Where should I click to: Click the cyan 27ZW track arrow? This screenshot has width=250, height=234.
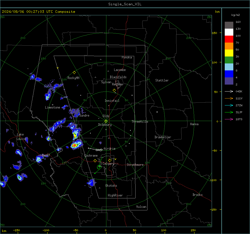click(x=229, y=105)
